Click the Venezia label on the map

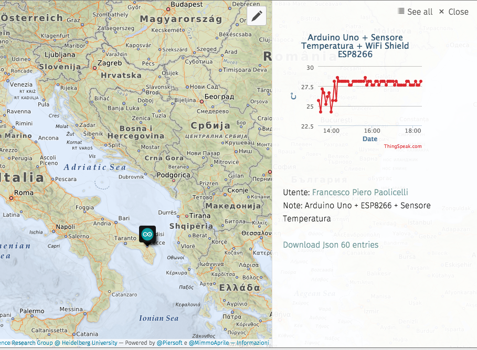pyautogui.click(x=21, y=84)
